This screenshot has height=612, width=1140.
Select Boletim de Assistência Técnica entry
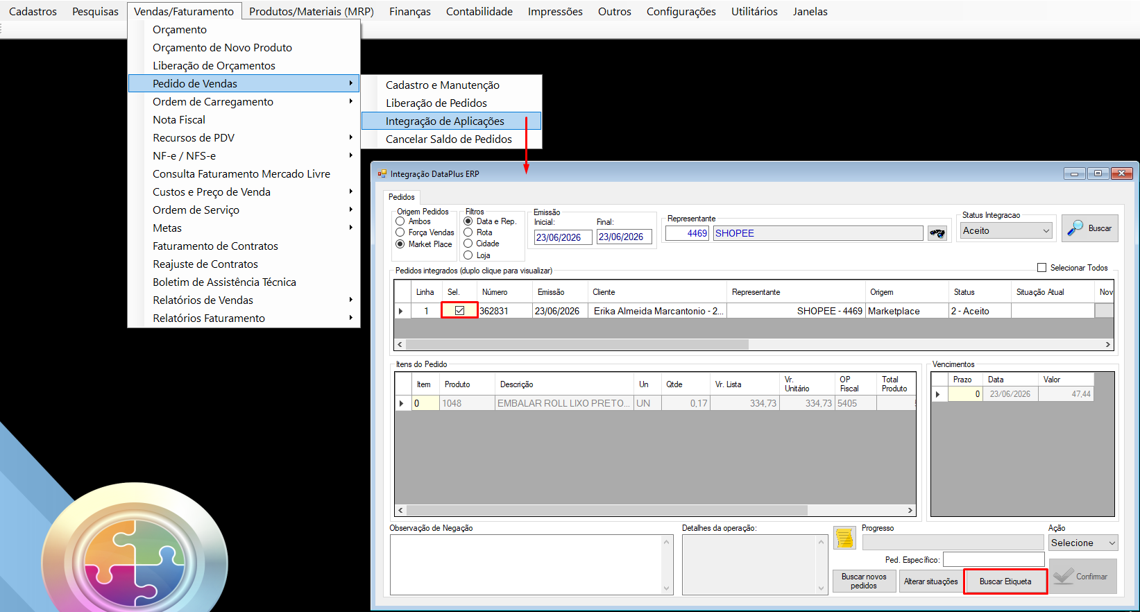[244, 282]
